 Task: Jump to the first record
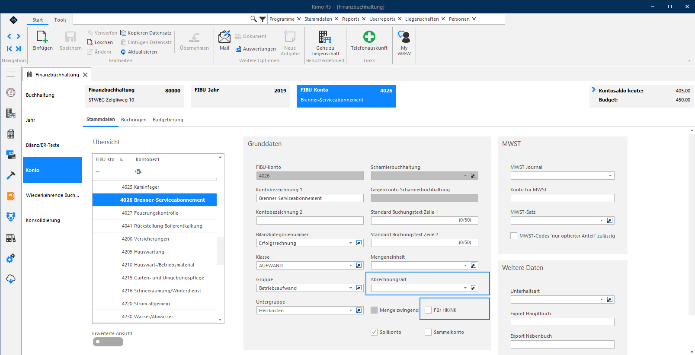pos(10,49)
